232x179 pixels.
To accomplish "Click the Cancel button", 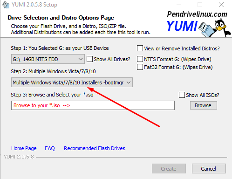I will 209,168.
